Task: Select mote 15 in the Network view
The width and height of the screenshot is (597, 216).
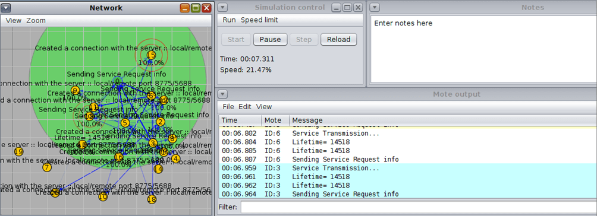Action: tap(151, 55)
